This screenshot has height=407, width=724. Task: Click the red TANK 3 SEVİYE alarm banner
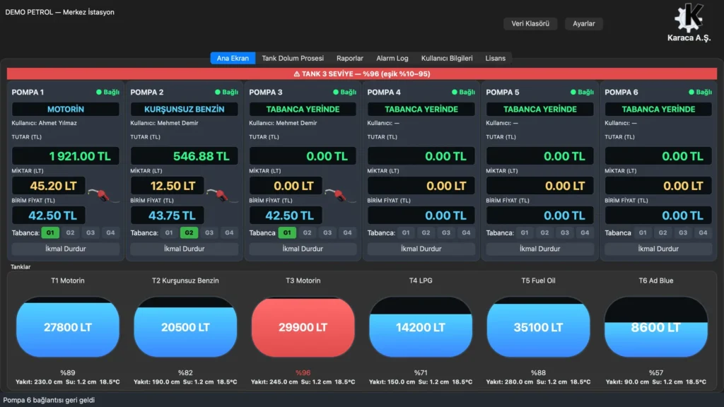[x=362, y=73]
